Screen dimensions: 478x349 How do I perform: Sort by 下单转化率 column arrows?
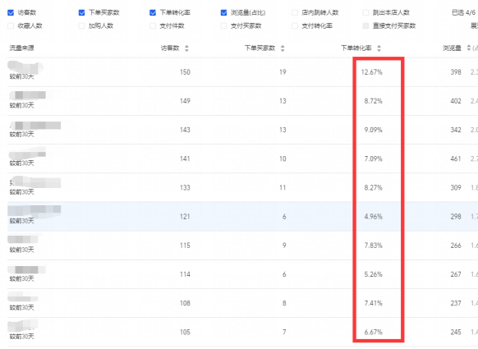pyautogui.click(x=379, y=48)
